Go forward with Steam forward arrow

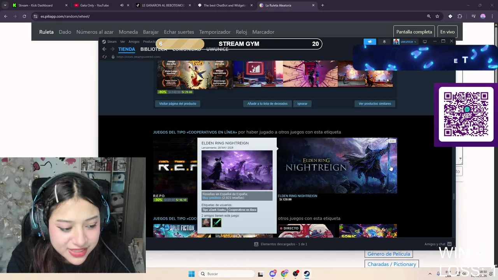click(112, 49)
